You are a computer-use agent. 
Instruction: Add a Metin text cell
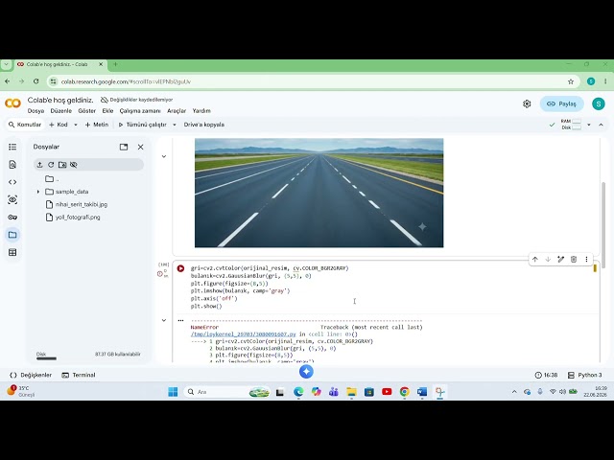97,125
